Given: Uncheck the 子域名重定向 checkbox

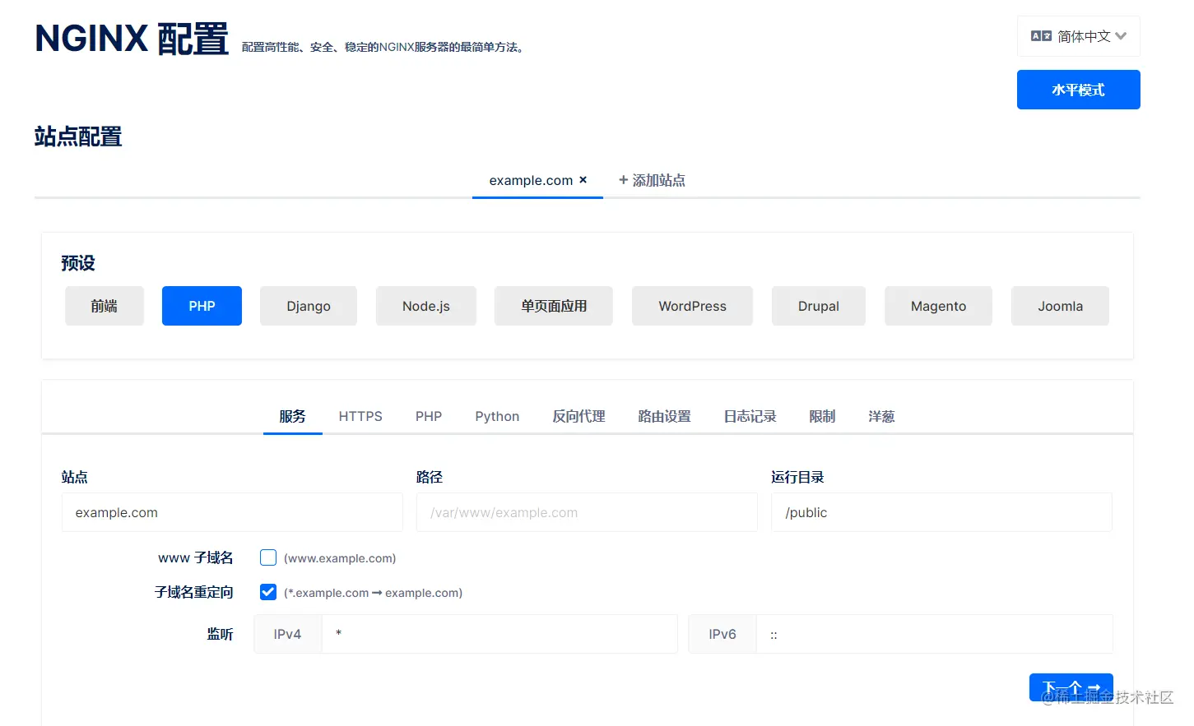Looking at the screenshot, I should pyautogui.click(x=268, y=592).
